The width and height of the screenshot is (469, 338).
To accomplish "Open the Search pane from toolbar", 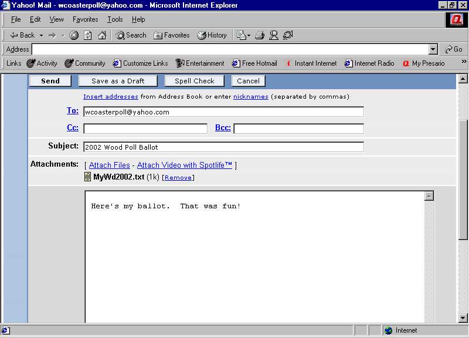I will click(x=131, y=35).
